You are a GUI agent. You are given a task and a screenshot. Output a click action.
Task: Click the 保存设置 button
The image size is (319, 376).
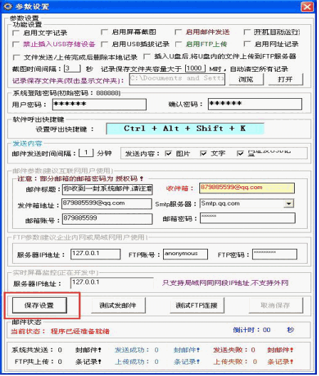pyautogui.click(x=39, y=305)
